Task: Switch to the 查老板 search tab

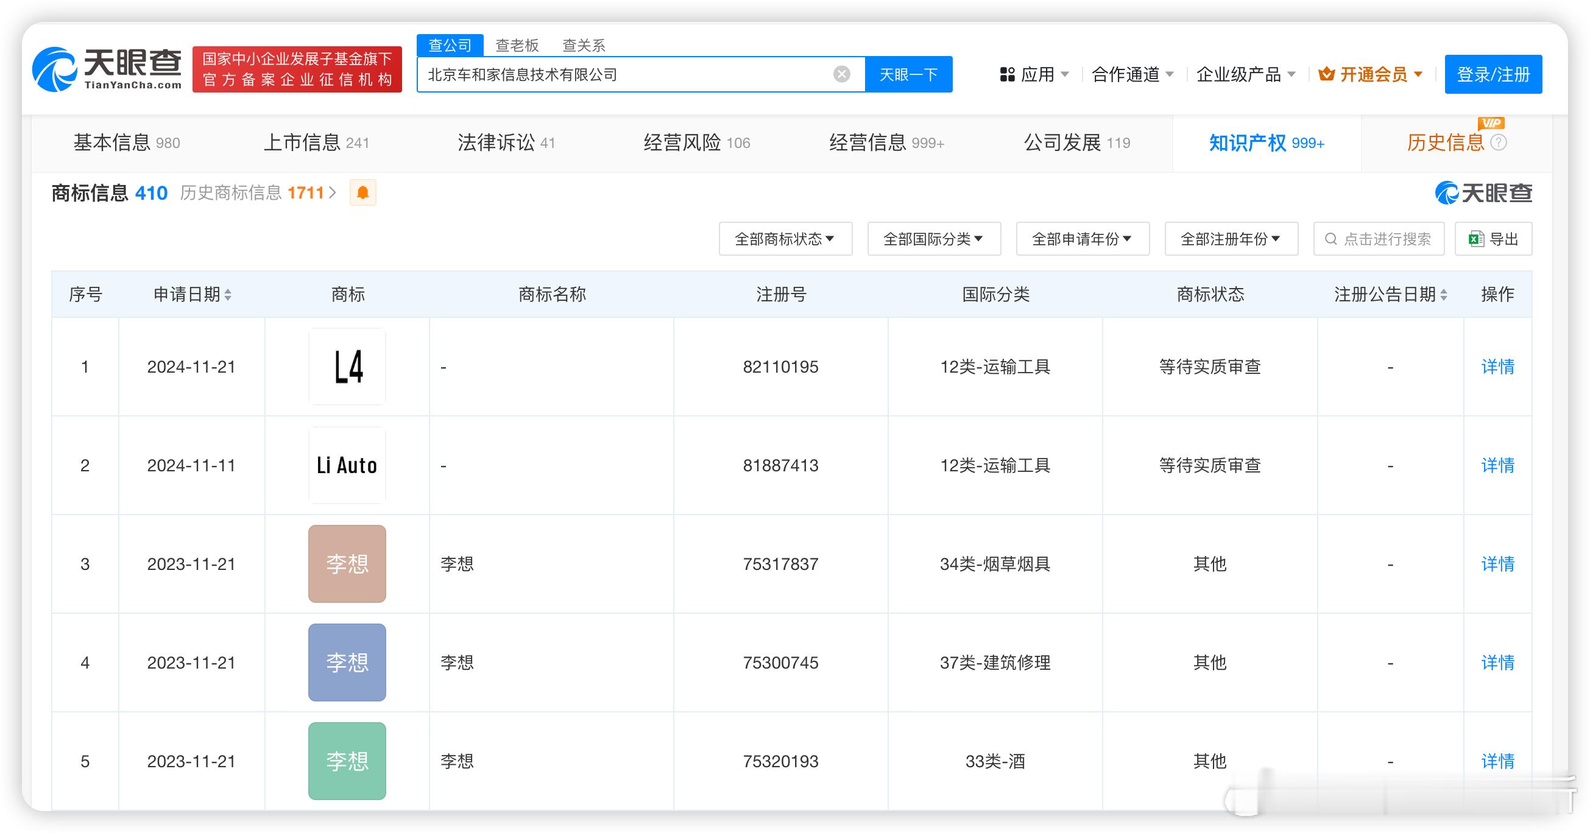Action: pos(517,45)
